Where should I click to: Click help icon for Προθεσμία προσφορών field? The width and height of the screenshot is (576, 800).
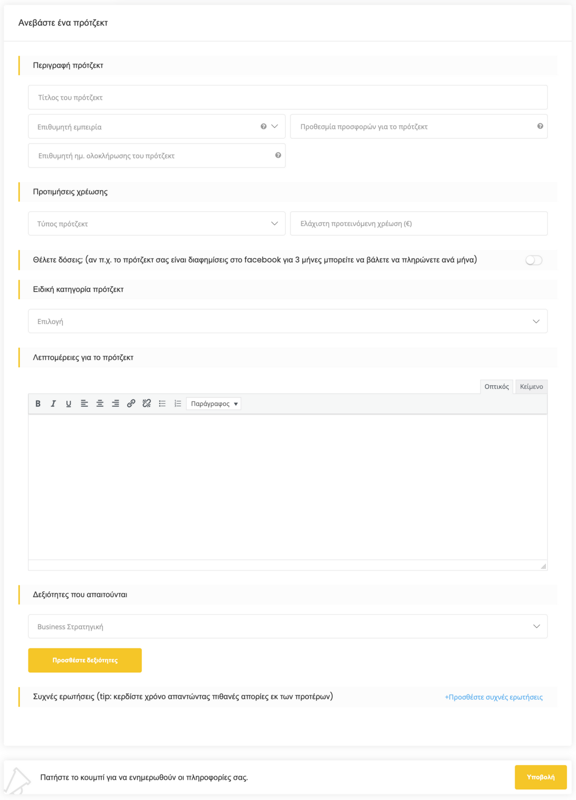540,126
